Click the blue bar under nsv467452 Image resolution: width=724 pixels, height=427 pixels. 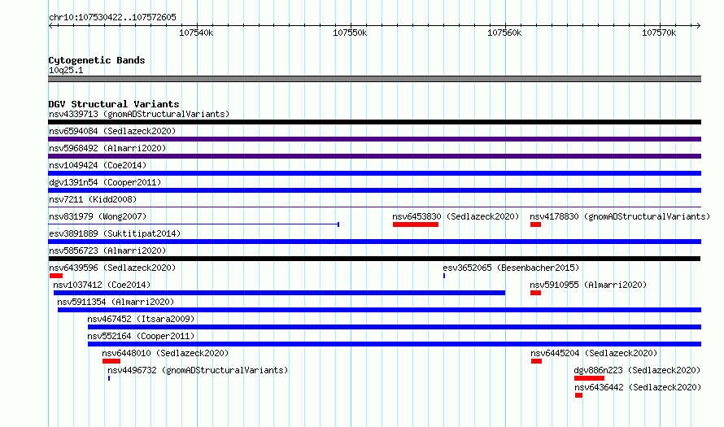(395, 327)
